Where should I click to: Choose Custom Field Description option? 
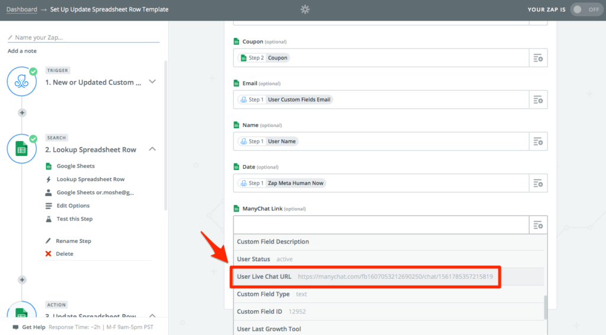(389, 242)
